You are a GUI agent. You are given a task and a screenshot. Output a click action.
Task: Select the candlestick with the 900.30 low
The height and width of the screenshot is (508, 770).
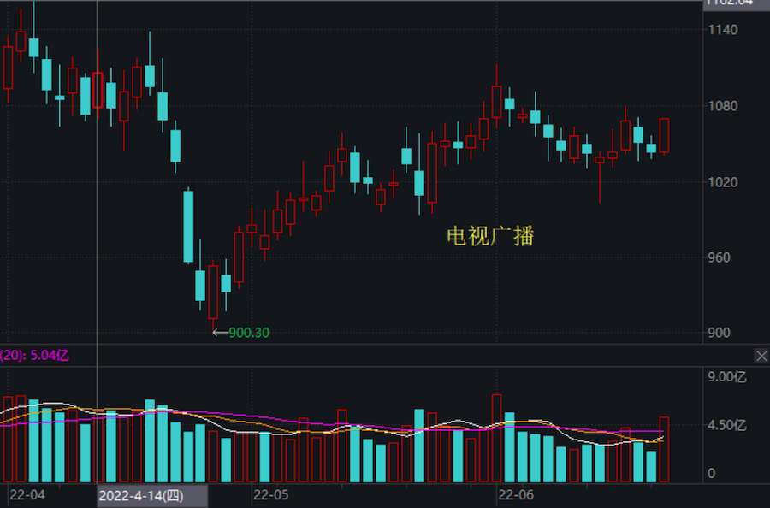pos(213,292)
